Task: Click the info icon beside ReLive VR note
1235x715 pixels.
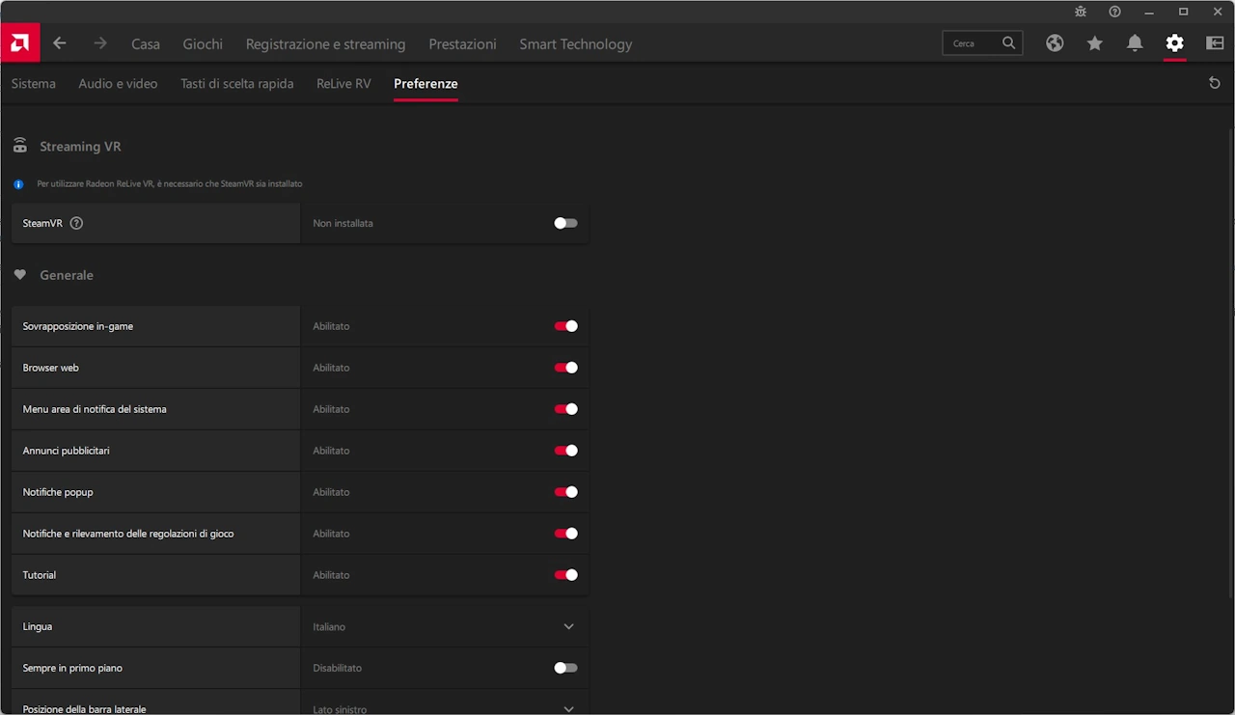Action: (x=18, y=183)
